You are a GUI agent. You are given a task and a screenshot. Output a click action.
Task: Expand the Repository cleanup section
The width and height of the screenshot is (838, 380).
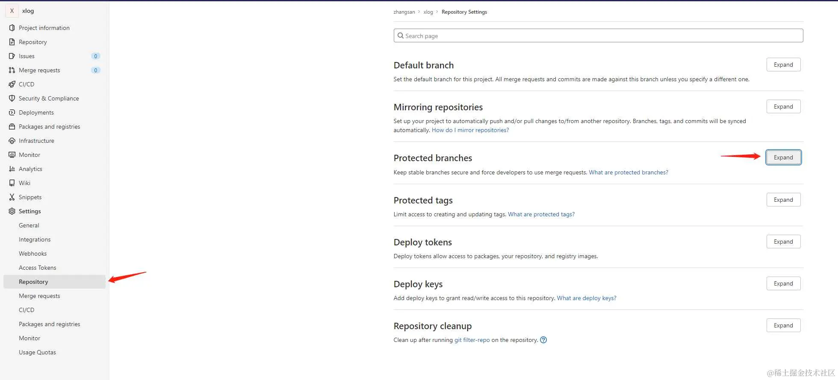[783, 325]
